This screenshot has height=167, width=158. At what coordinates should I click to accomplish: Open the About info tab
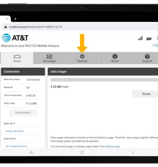pyautogui.click(x=115, y=58)
